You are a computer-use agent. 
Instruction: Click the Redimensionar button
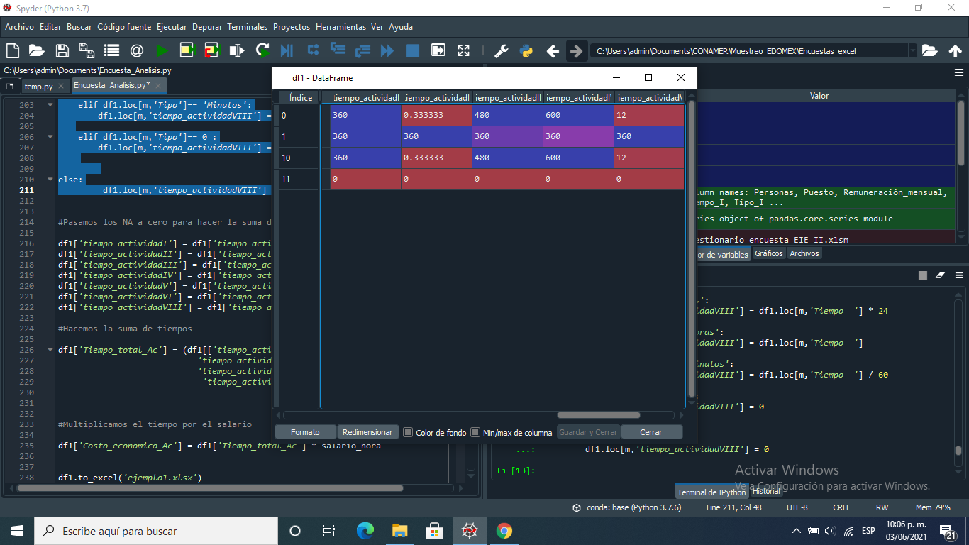(x=367, y=432)
